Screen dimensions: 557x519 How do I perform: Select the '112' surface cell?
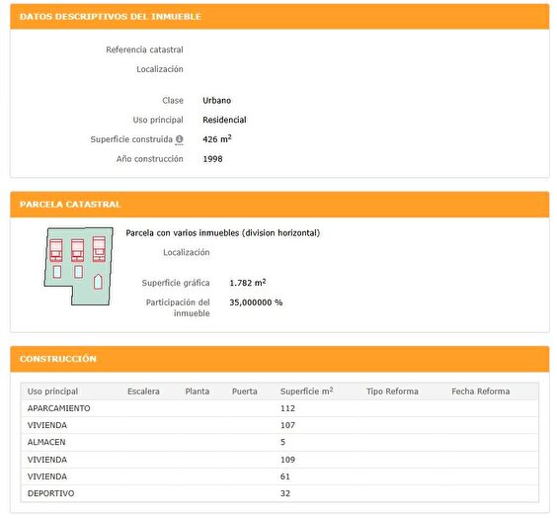[287, 408]
